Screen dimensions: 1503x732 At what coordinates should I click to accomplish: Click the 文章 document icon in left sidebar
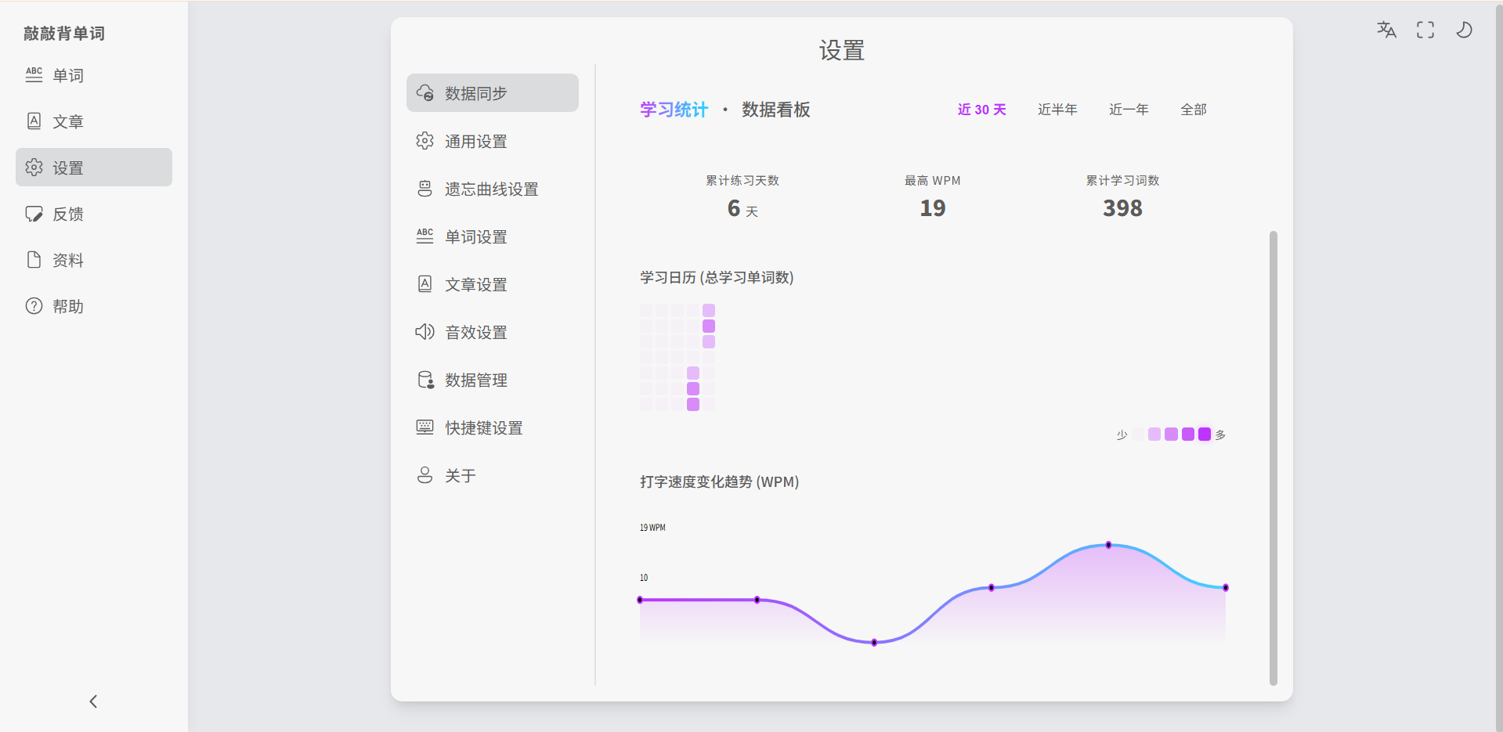(x=34, y=121)
